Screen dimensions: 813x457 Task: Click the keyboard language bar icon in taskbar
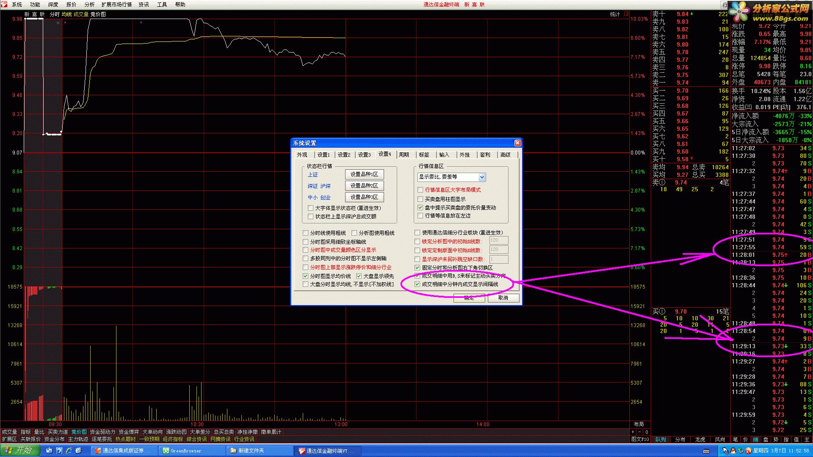click(706, 451)
